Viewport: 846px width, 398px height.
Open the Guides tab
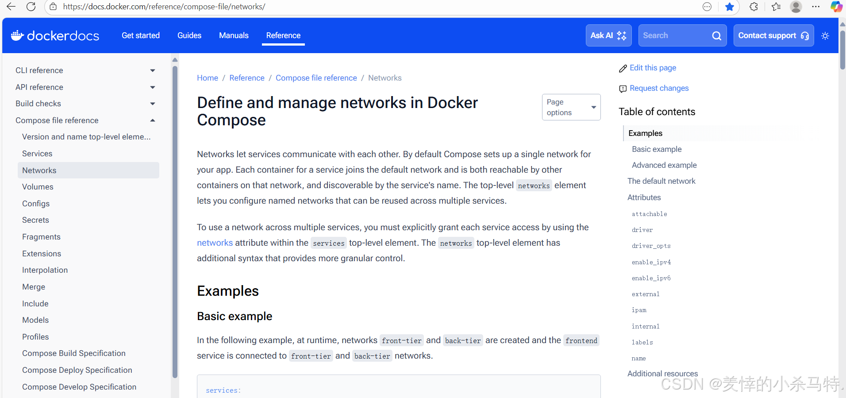[x=189, y=35]
